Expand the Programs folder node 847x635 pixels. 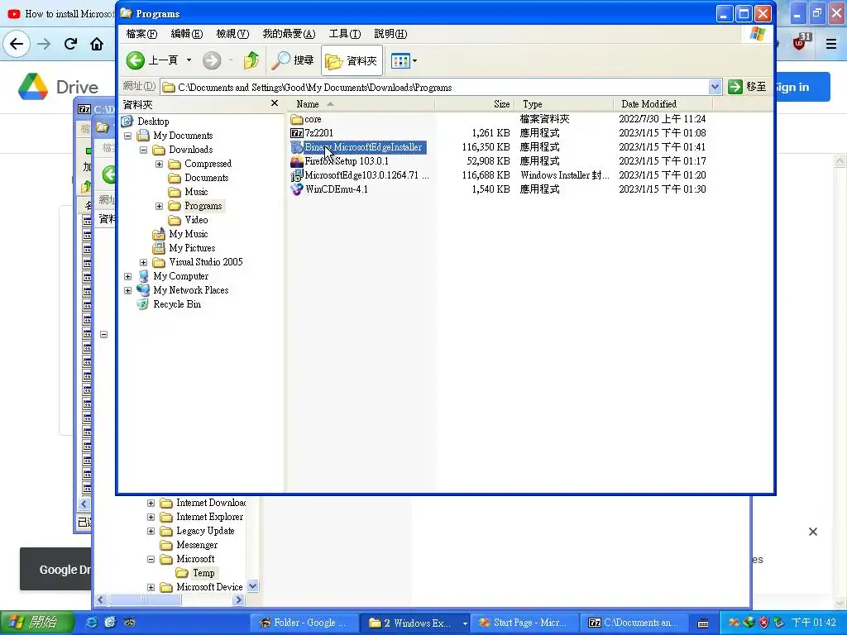[160, 206]
